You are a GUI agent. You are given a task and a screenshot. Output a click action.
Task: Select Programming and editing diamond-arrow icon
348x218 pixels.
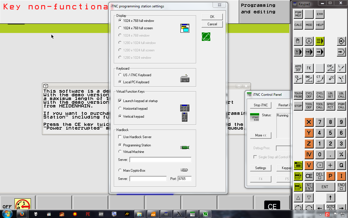click(341, 41)
